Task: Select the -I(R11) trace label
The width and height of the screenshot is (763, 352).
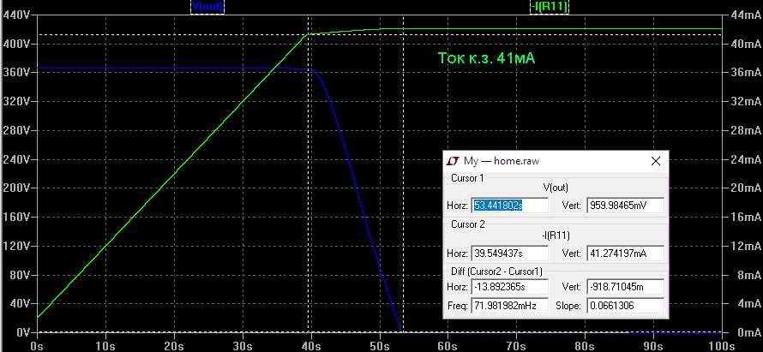Action: pyautogui.click(x=550, y=6)
